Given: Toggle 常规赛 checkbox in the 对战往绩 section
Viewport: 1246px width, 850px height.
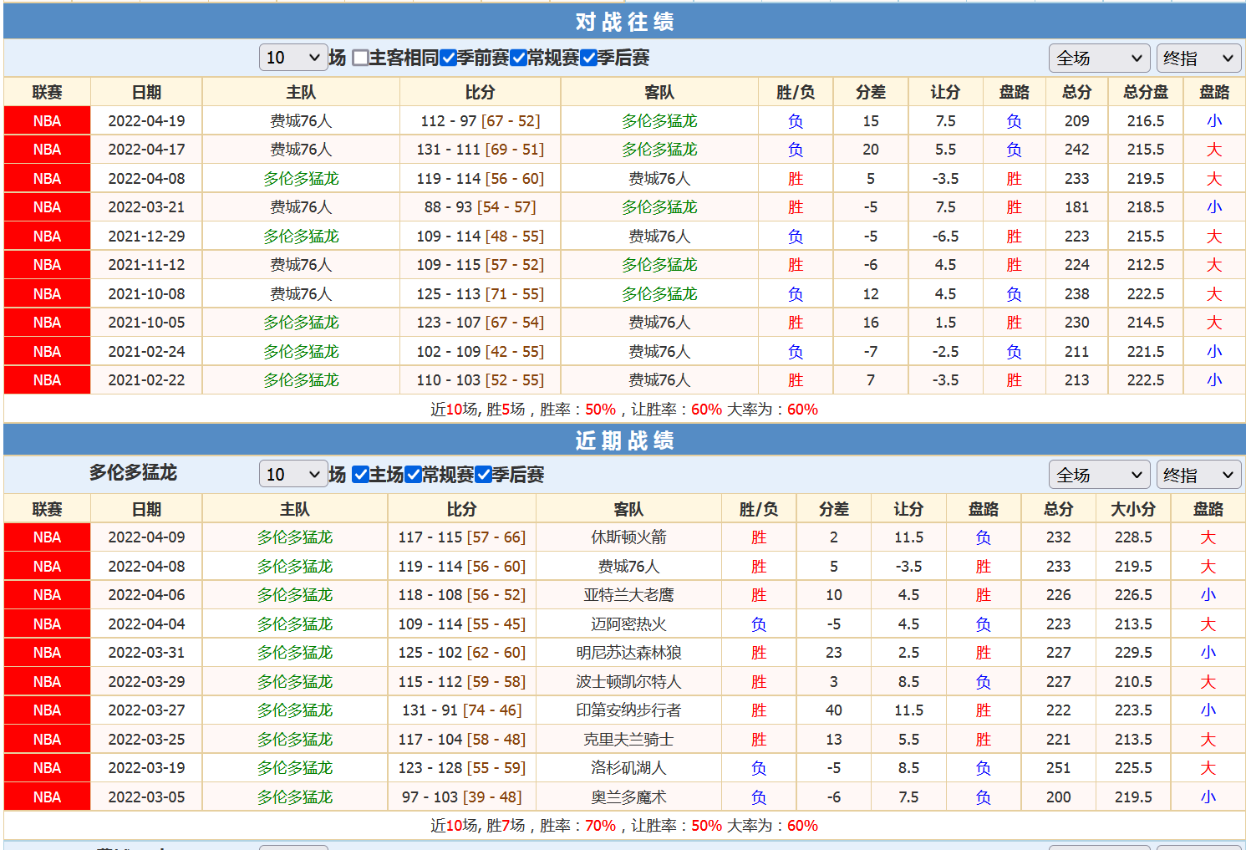Looking at the screenshot, I should pyautogui.click(x=518, y=58).
